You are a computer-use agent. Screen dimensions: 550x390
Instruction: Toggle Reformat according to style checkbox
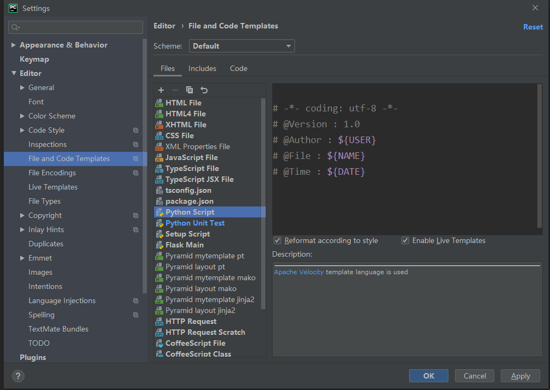click(x=277, y=240)
